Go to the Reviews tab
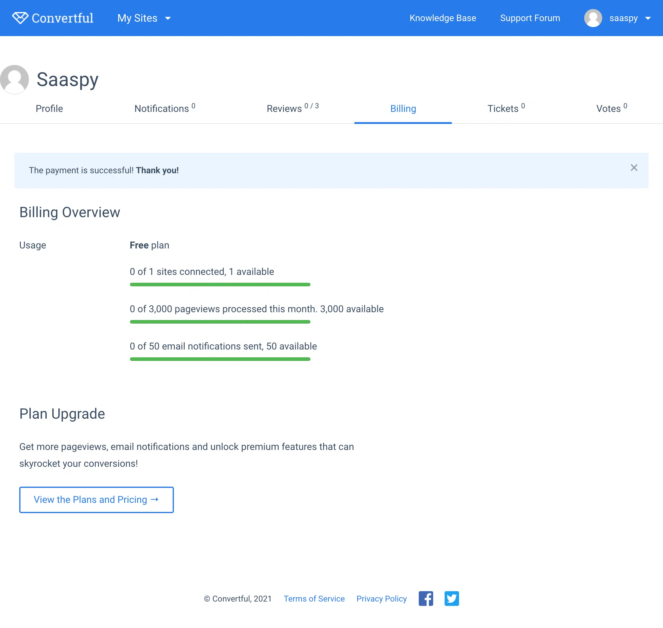 293,109
